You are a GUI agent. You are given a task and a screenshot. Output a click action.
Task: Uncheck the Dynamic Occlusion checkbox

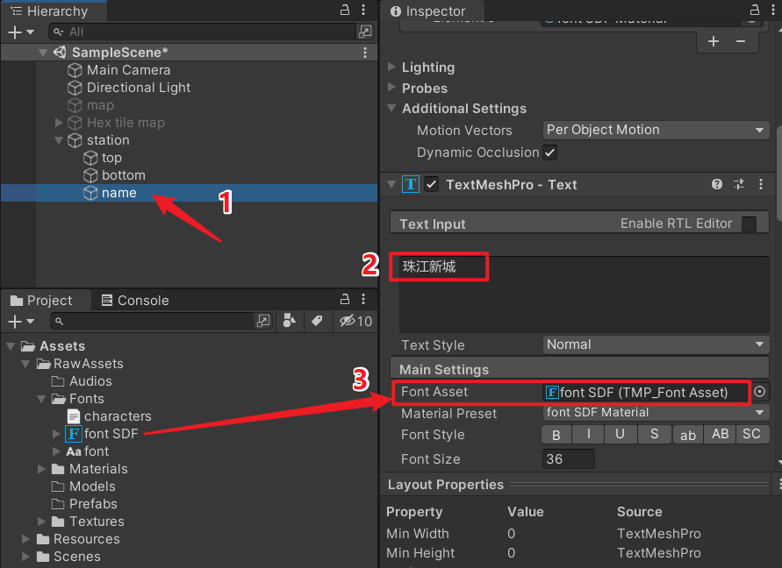pos(550,153)
